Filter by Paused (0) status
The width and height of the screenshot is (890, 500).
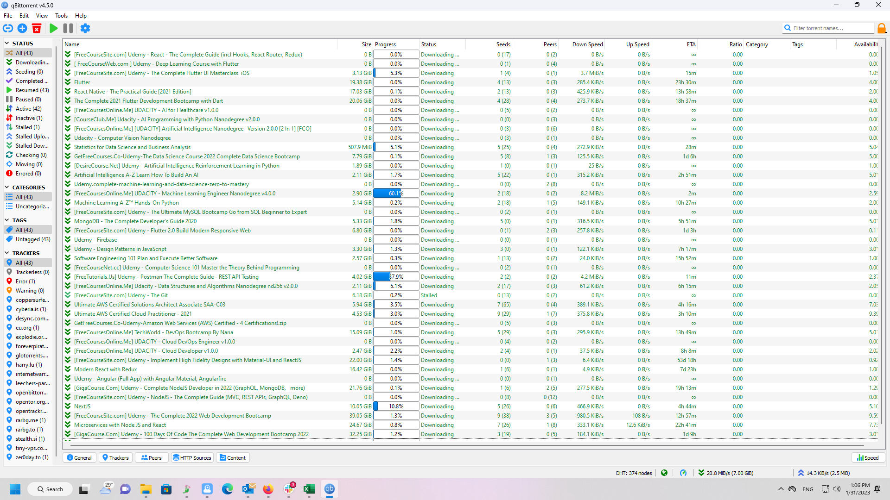pos(28,100)
